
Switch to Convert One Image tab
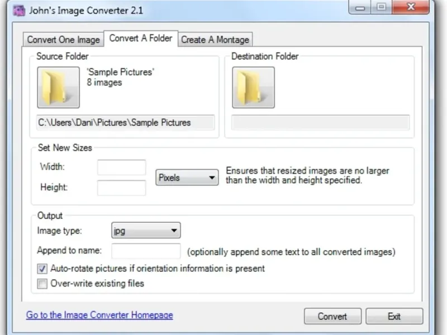pyautogui.click(x=63, y=40)
